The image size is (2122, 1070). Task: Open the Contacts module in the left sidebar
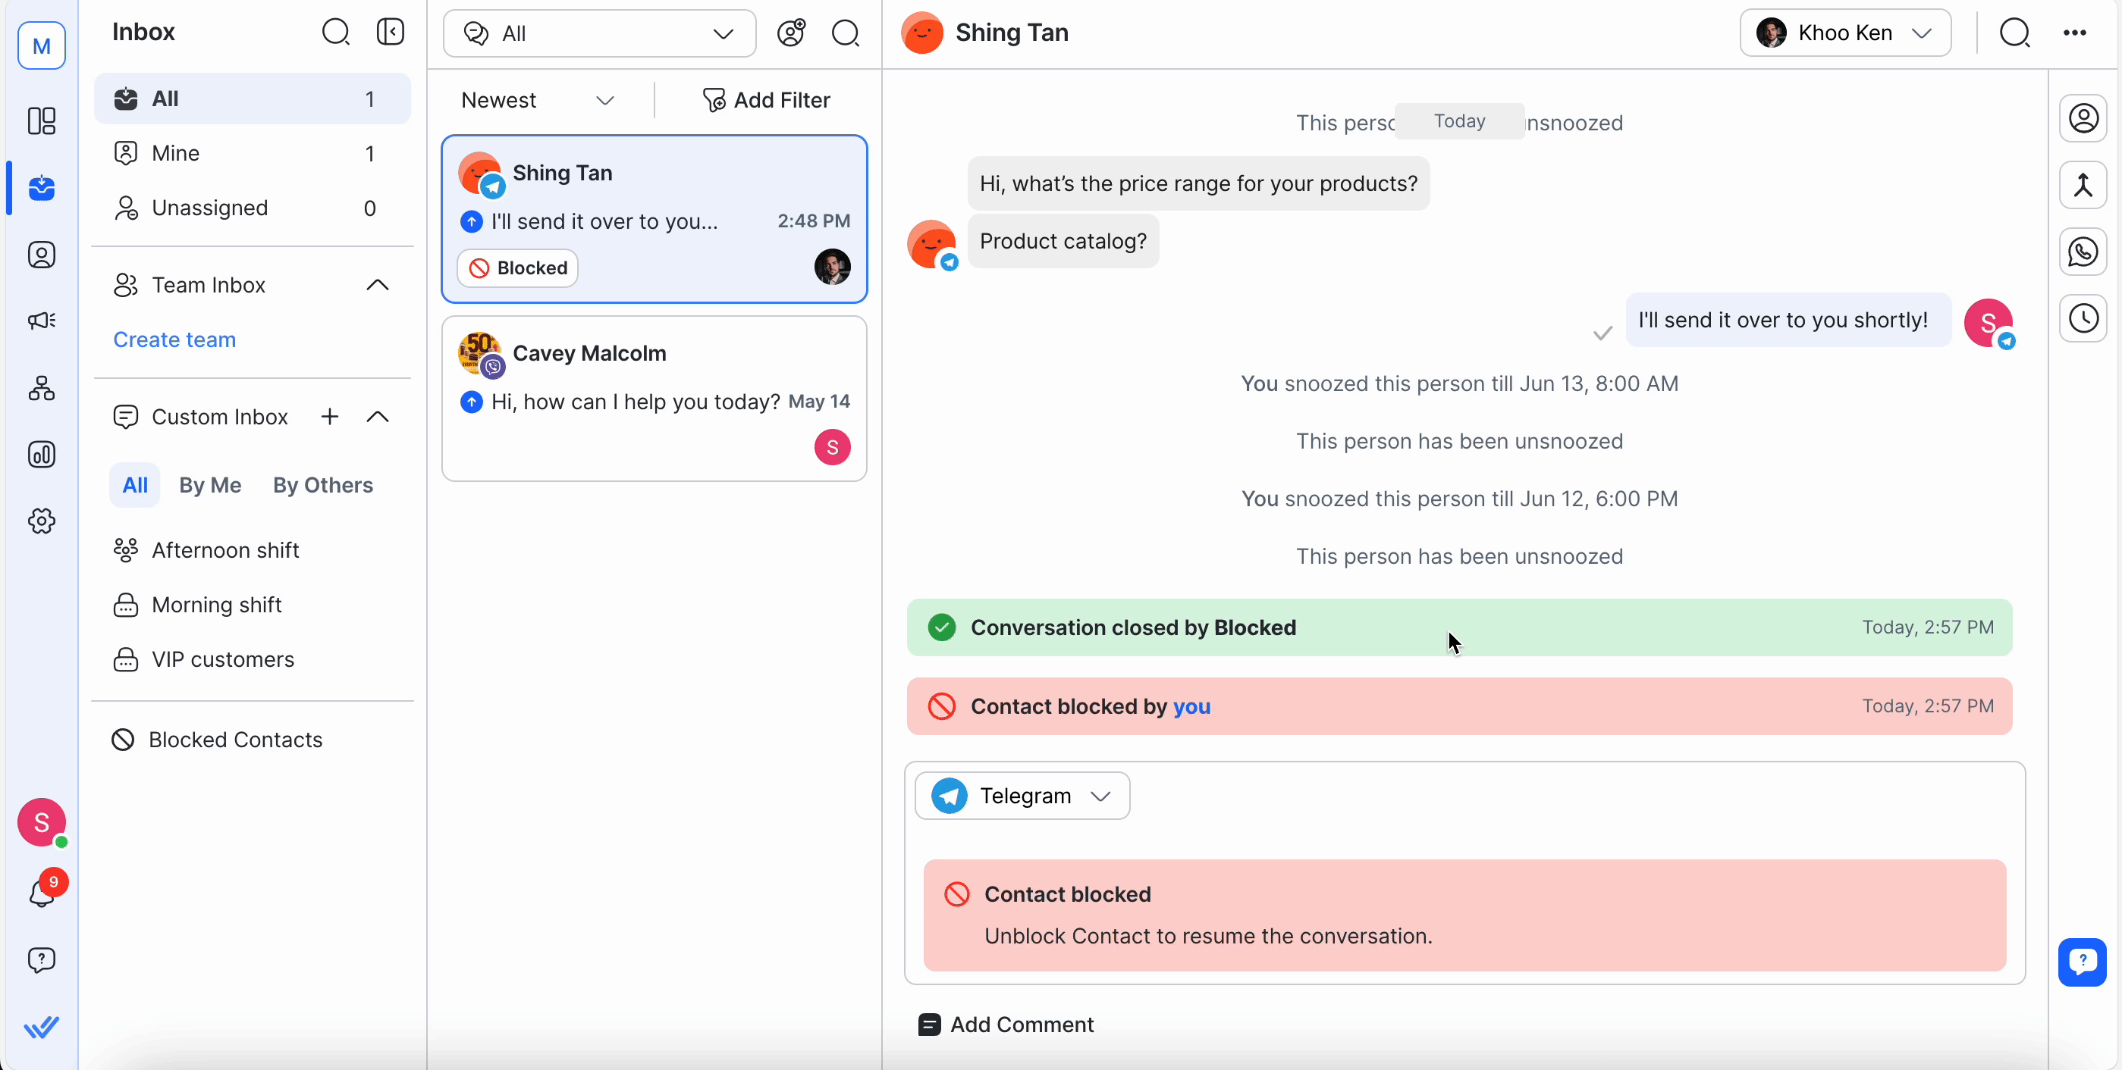(41, 255)
